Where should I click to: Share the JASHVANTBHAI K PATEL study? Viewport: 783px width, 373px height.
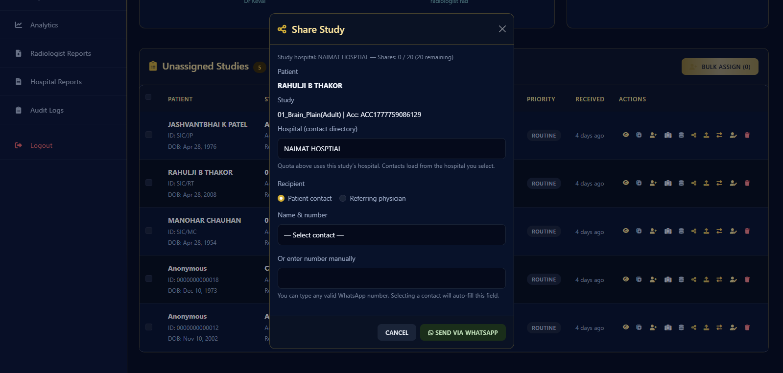(x=694, y=135)
